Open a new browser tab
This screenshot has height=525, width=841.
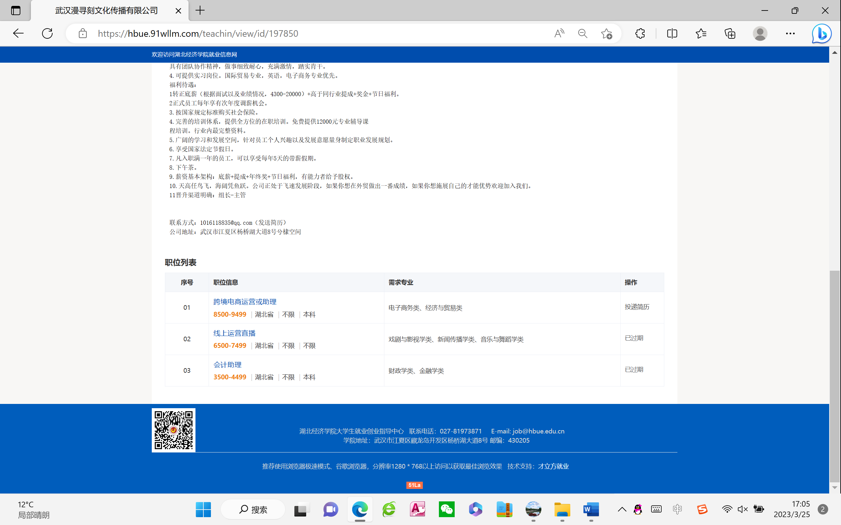(200, 10)
